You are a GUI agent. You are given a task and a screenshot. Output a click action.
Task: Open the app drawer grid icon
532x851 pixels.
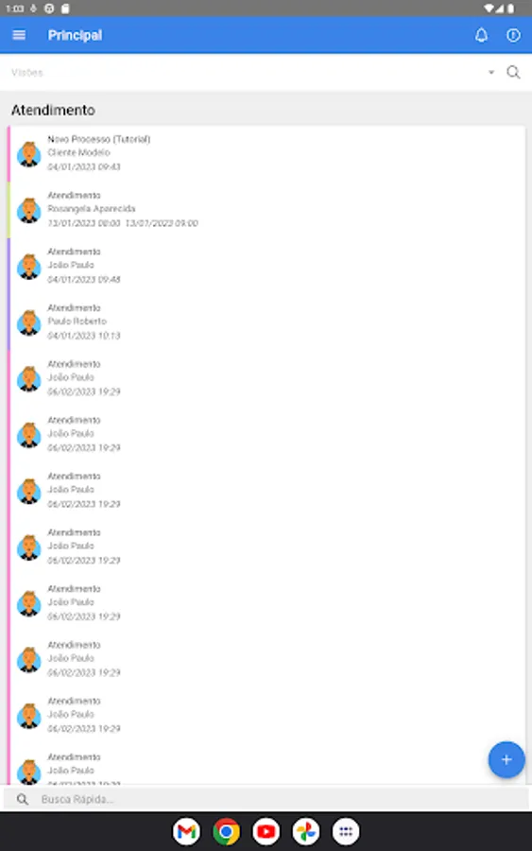346,831
